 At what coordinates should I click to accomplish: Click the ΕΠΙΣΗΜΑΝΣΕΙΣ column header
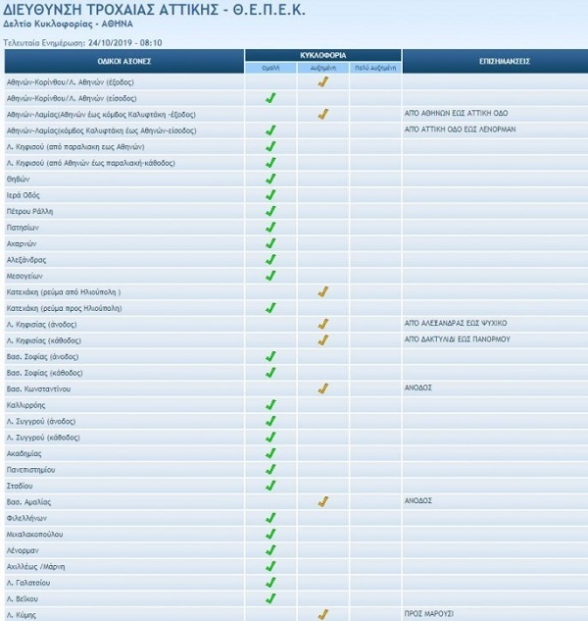coord(494,61)
